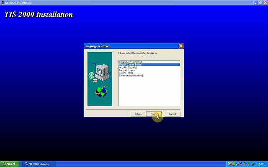Click the Next button
This screenshot has width=268, height=167.
coord(154,114)
